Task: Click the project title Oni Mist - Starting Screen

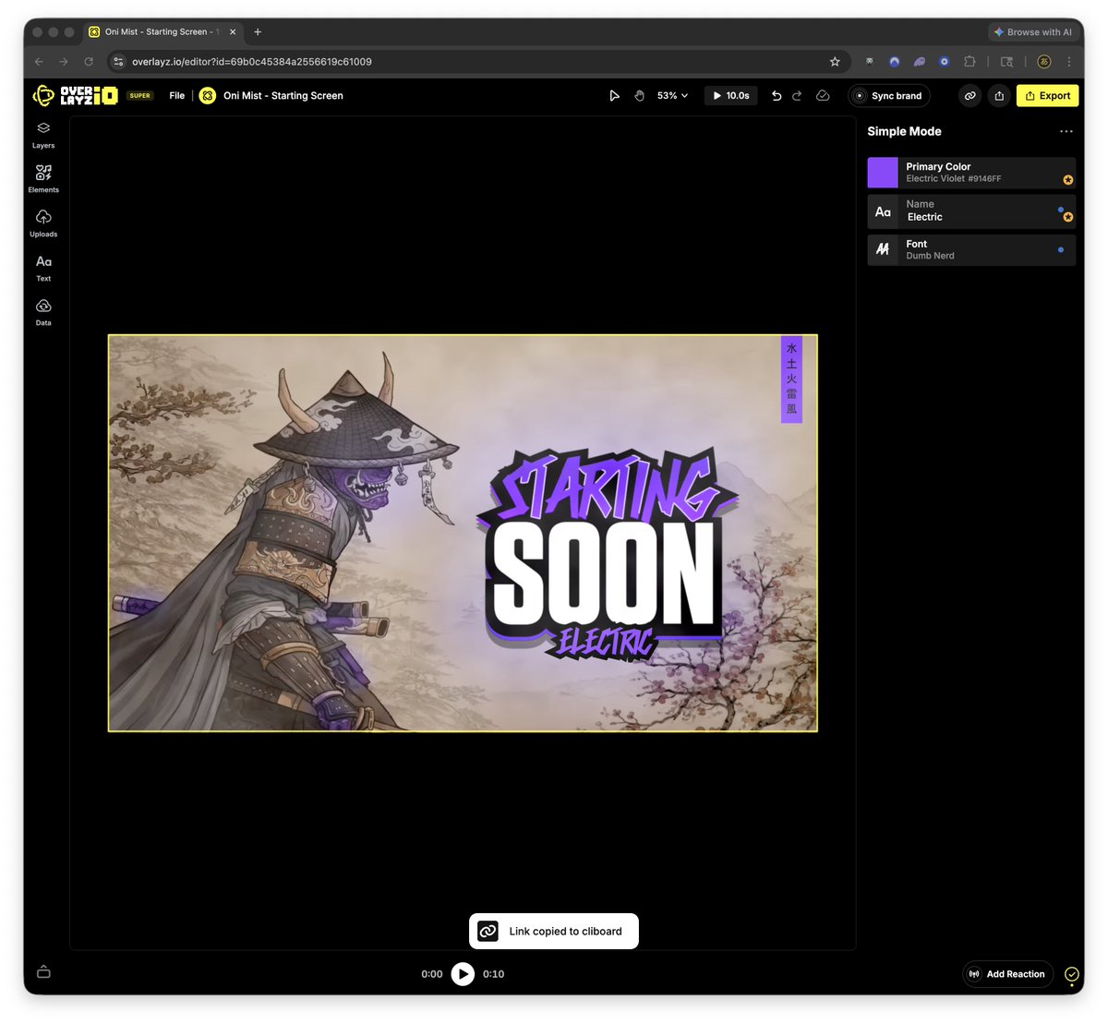Action: coord(283,95)
